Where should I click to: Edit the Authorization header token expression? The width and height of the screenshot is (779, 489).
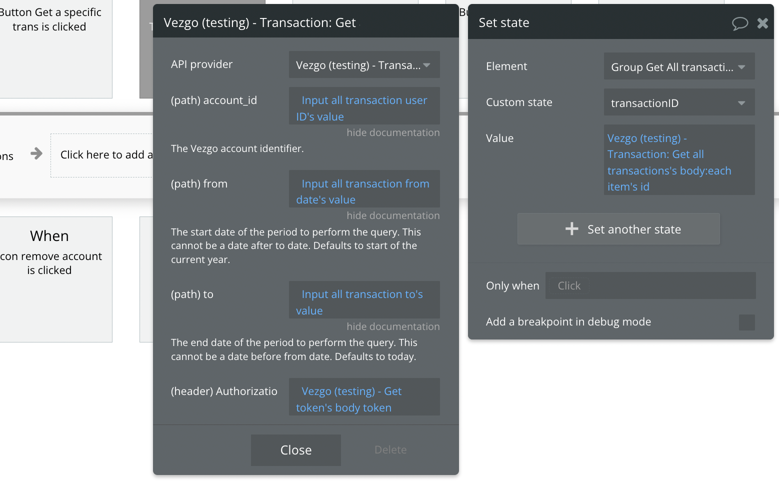point(364,399)
